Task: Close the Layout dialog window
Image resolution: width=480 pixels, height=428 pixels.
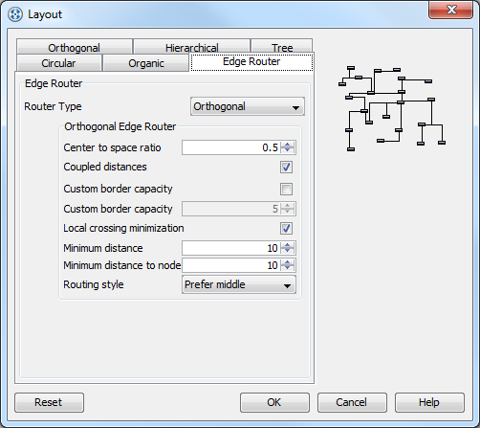Action: pyautogui.click(x=450, y=10)
